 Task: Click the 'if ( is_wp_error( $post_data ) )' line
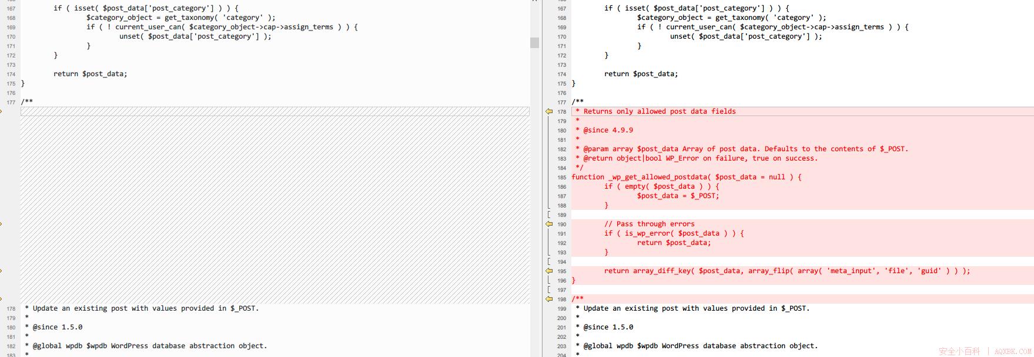(x=674, y=233)
